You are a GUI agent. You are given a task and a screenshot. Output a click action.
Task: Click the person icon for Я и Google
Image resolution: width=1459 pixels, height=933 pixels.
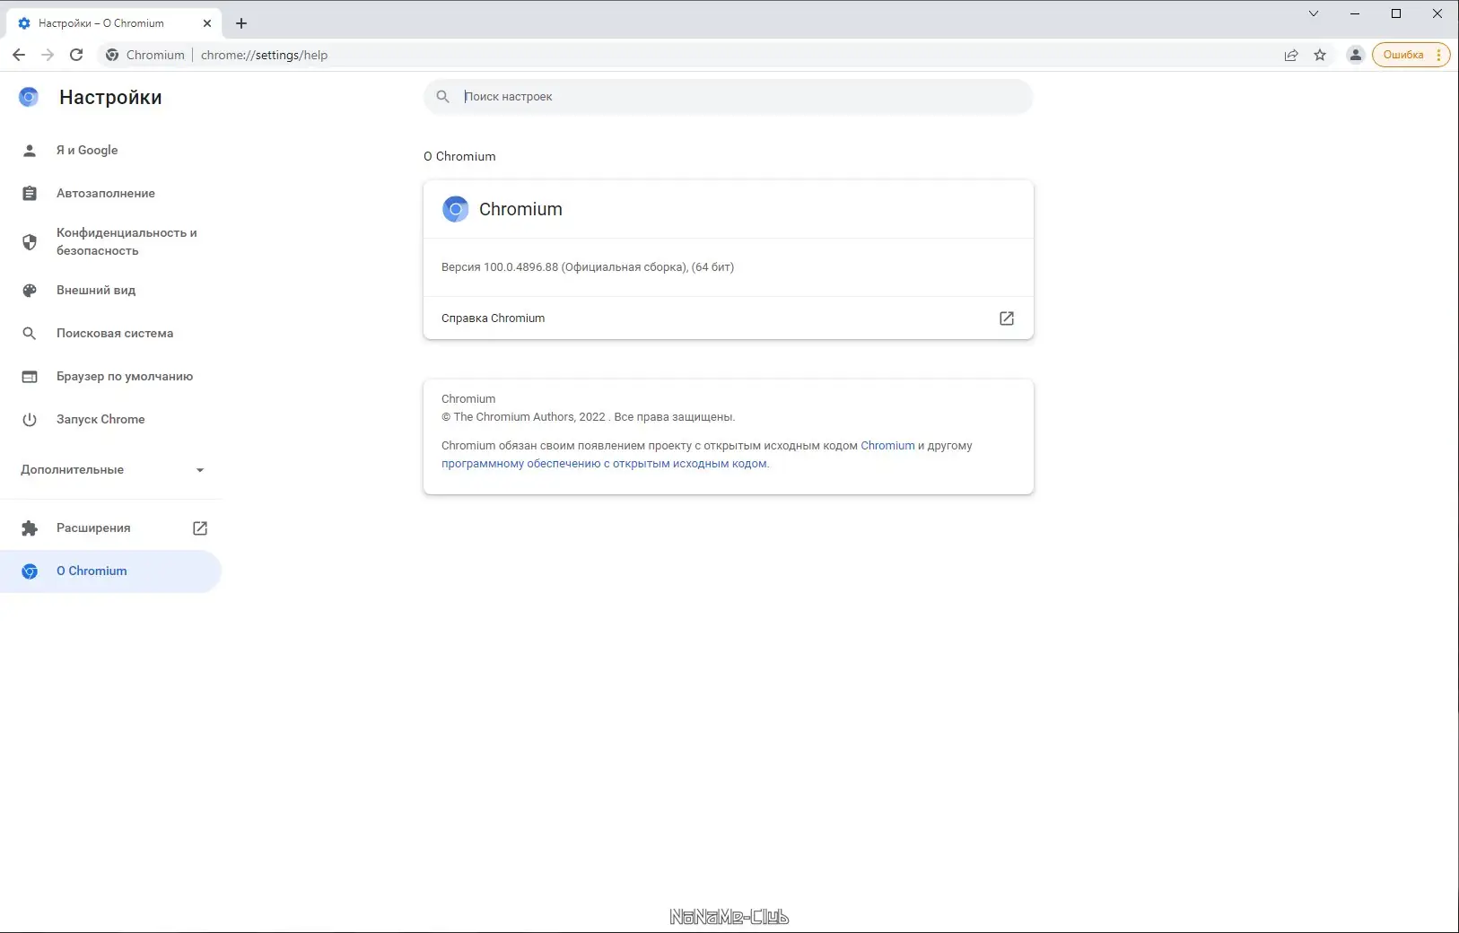pos(30,151)
